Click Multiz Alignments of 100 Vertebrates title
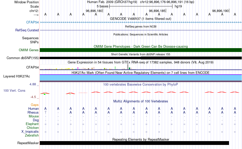The image size is (242, 149). point(141,101)
